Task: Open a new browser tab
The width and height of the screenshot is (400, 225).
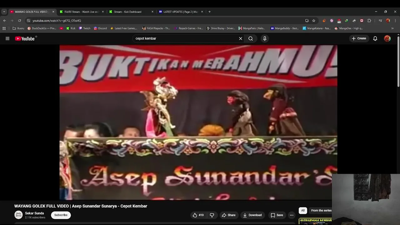Action: coord(209,12)
